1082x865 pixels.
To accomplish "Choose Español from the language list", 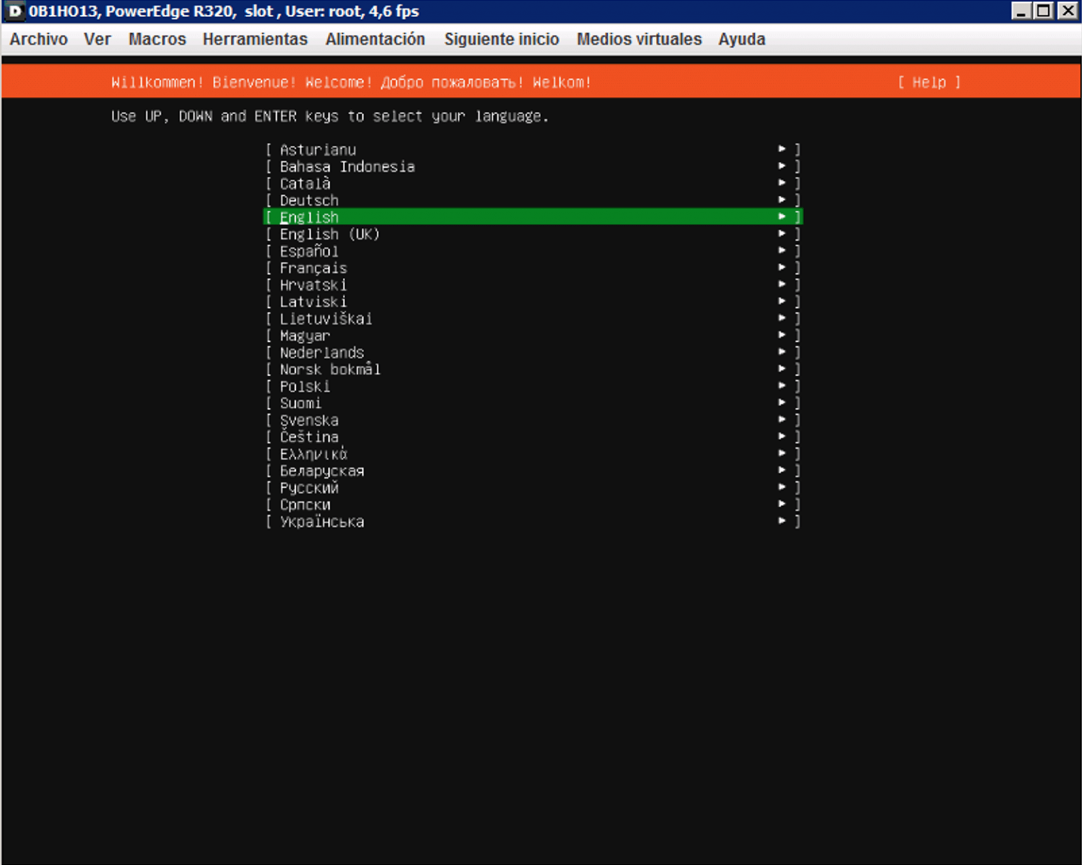I will pyautogui.click(x=533, y=251).
